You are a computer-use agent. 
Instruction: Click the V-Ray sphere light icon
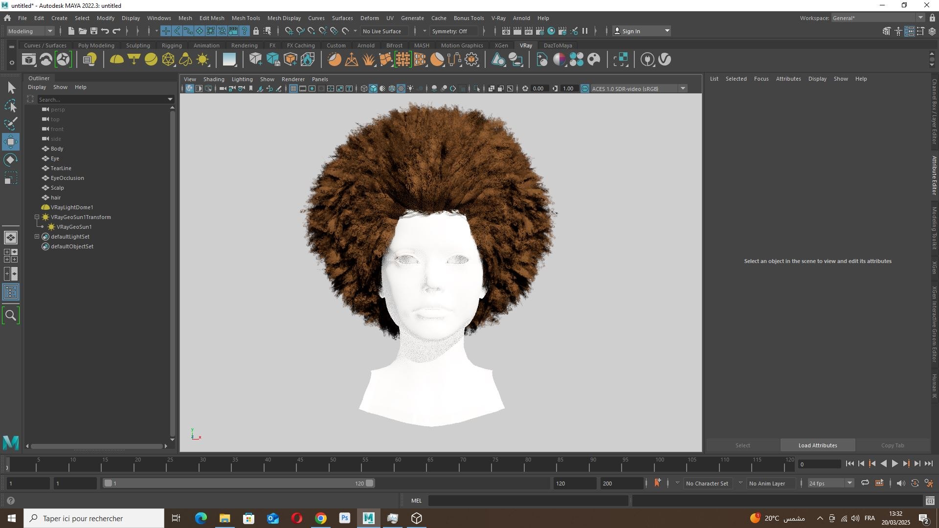coord(151,60)
